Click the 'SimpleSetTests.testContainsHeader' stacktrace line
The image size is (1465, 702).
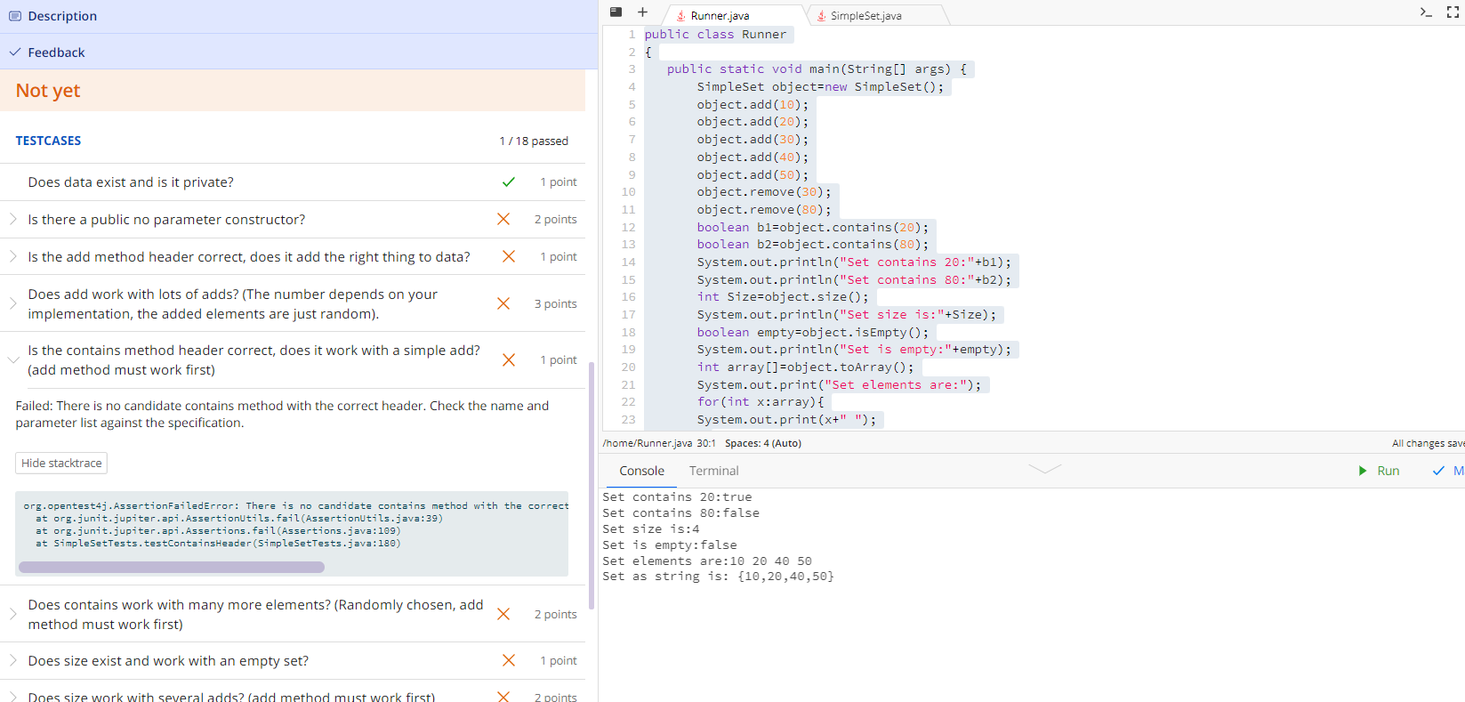coord(218,543)
